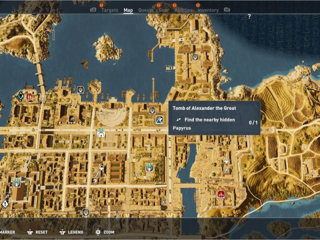320x240 pixels.
Task: Open the LEGEND
Action: 71,232
